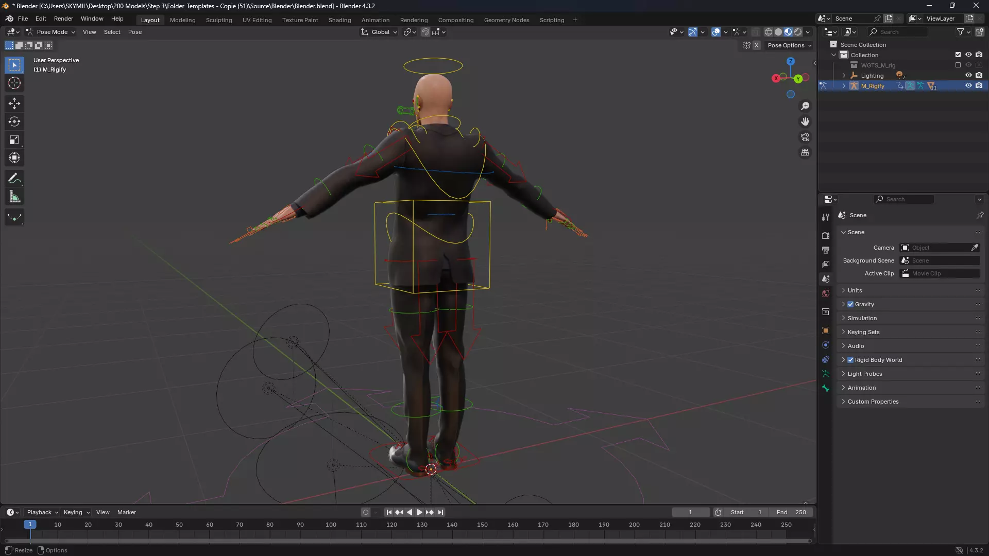Enable the WGTS_M_rig collection checkbox

tap(958, 65)
